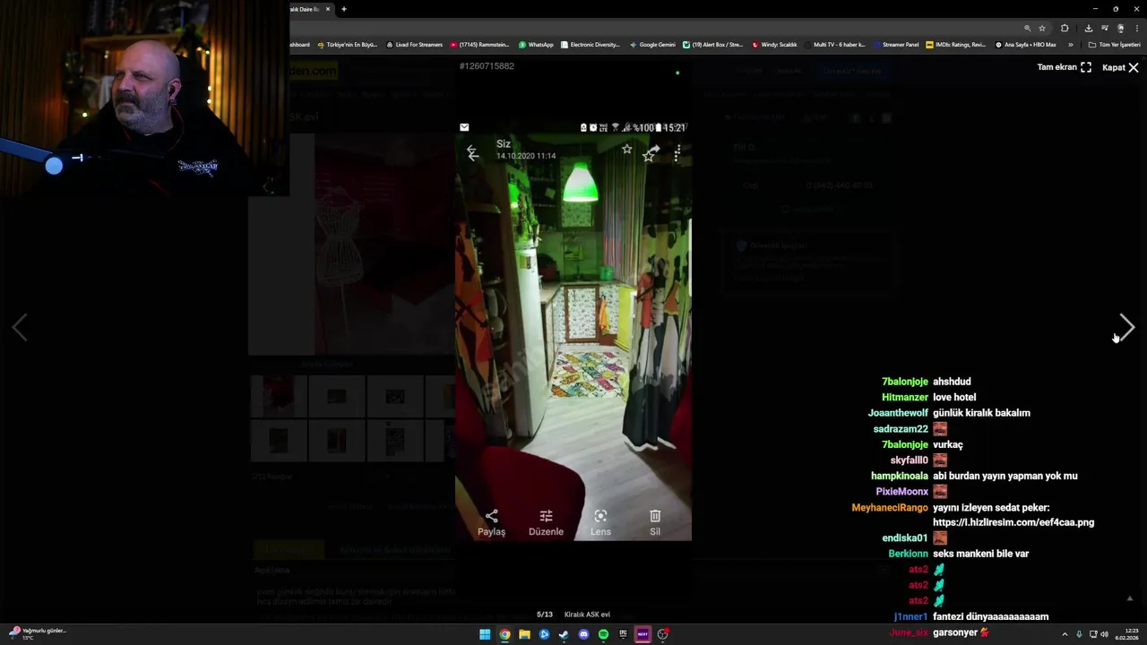
Task: Tap the Düzenle edit icon in phone screenshot
Action: pyautogui.click(x=546, y=522)
